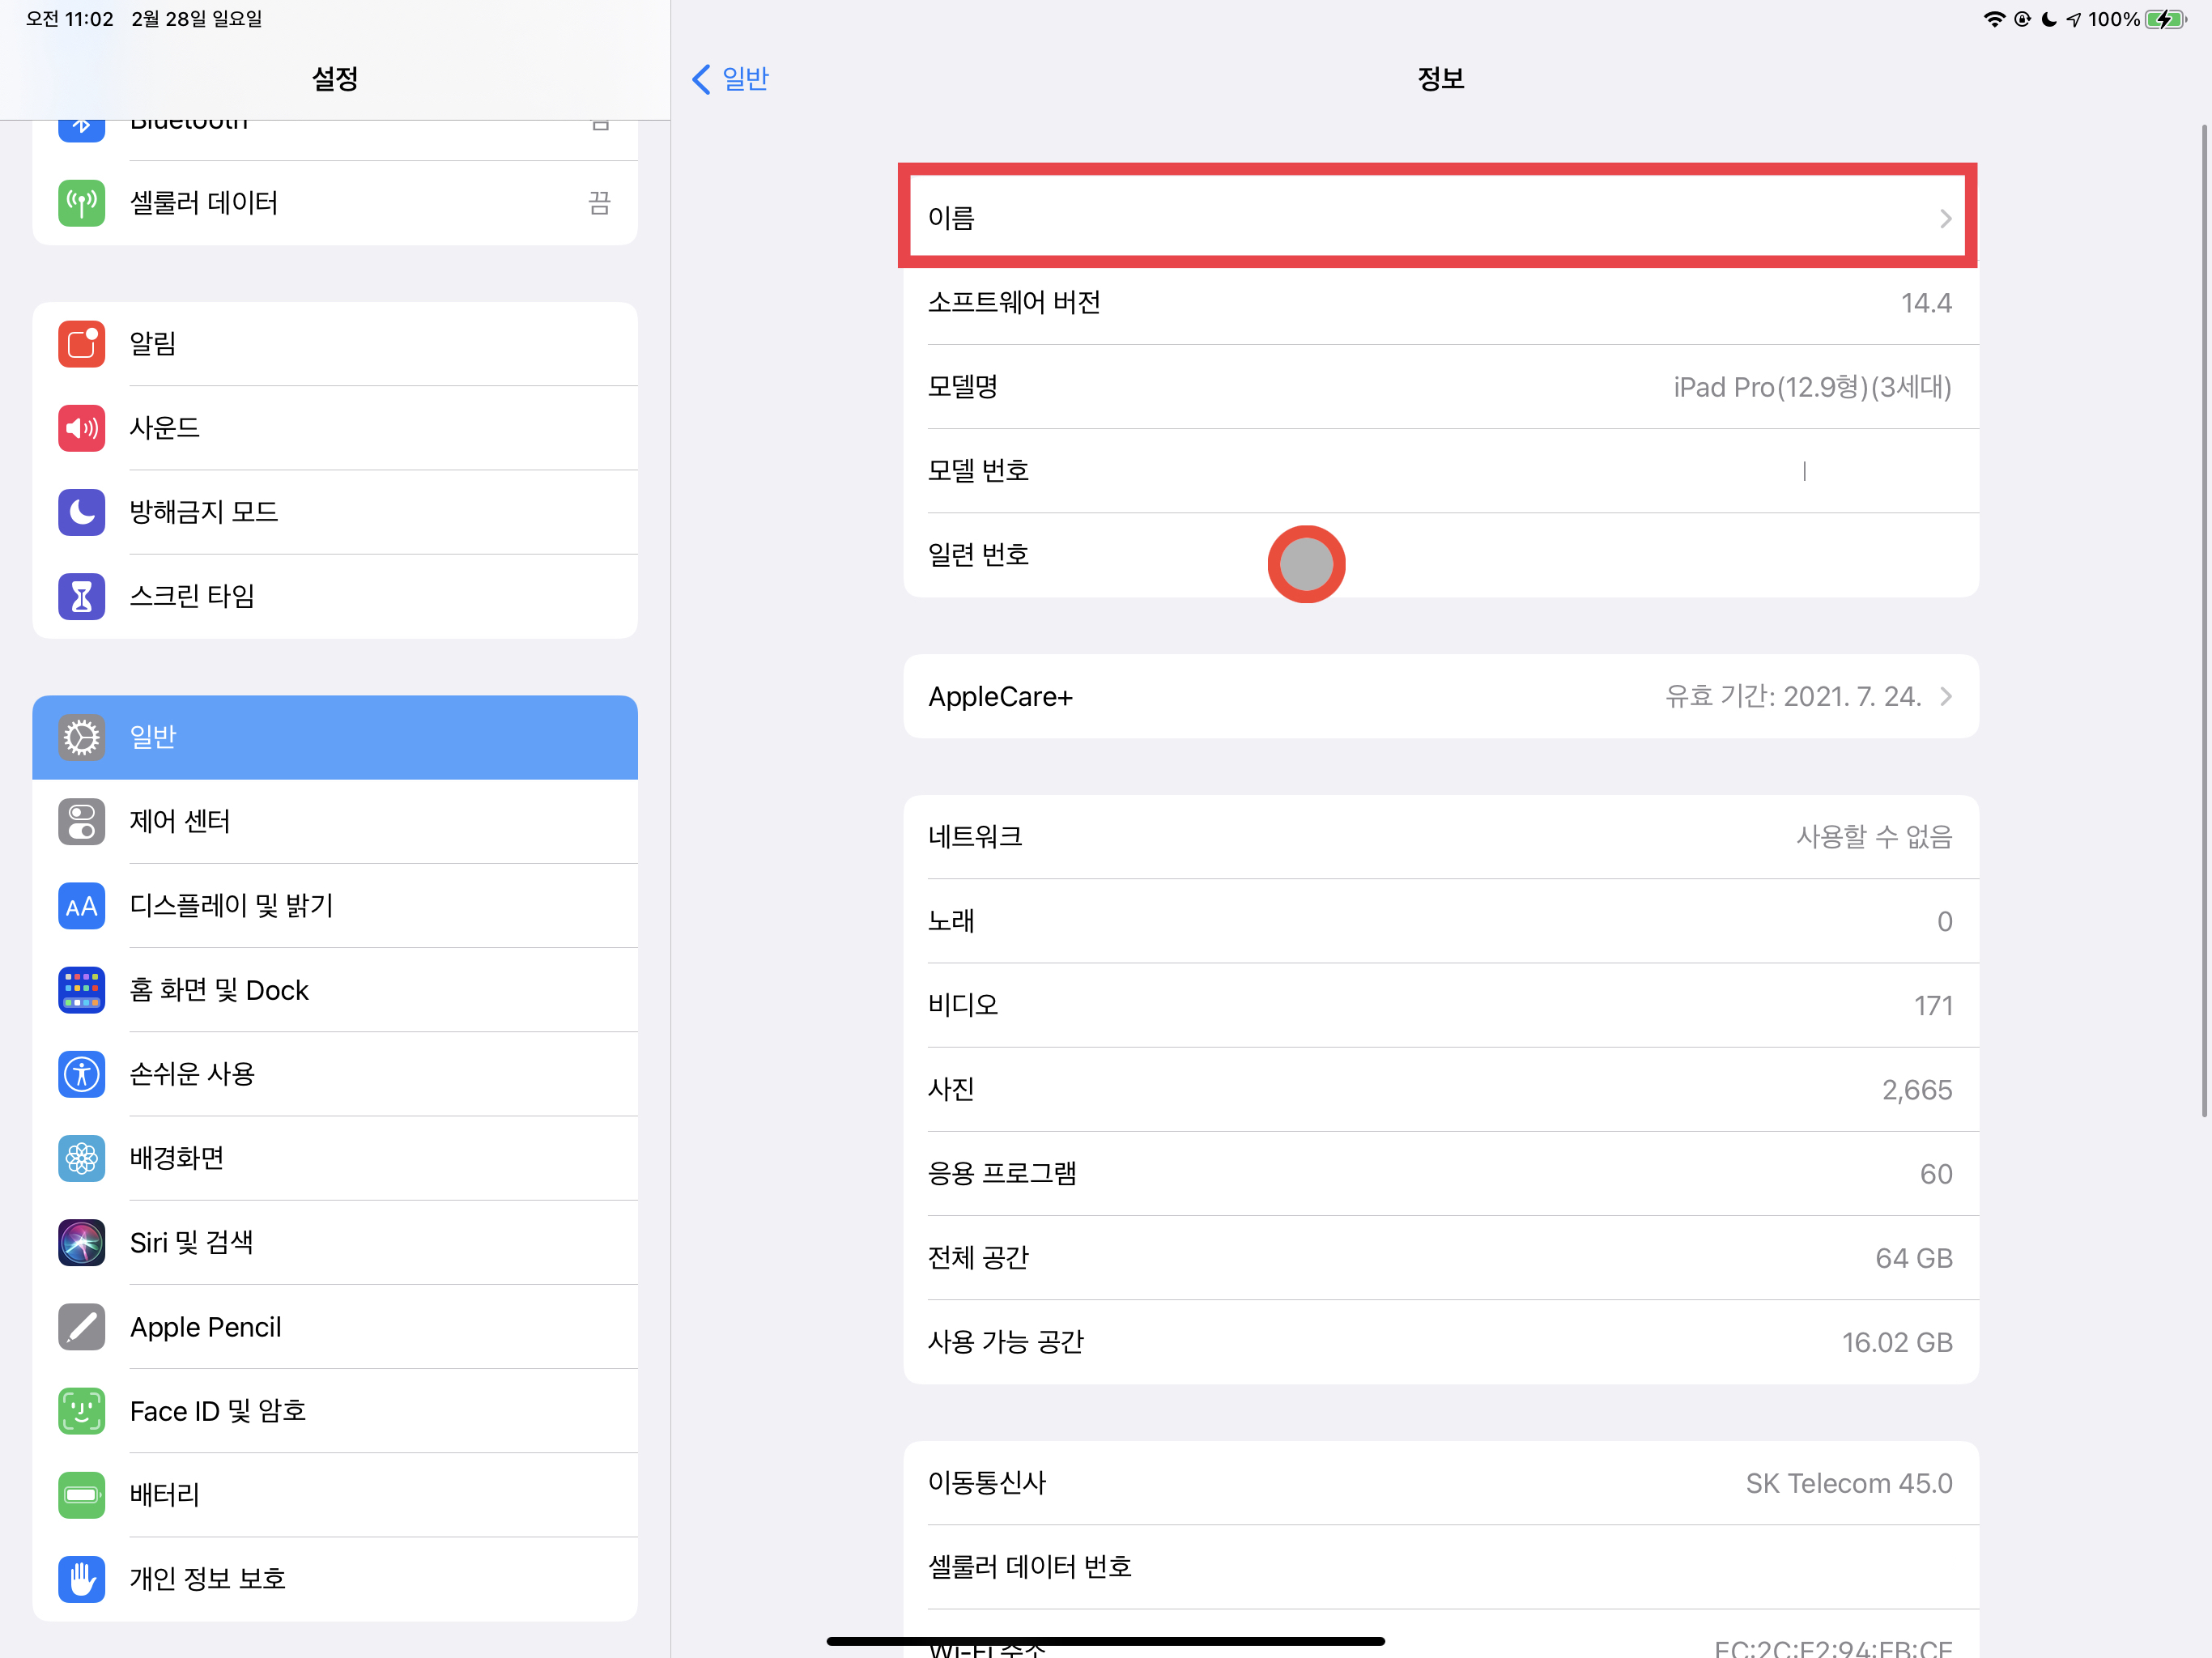The width and height of the screenshot is (2212, 1658).
Task: Select 디스플레이 및 밝기 menu item
Action: (x=335, y=906)
